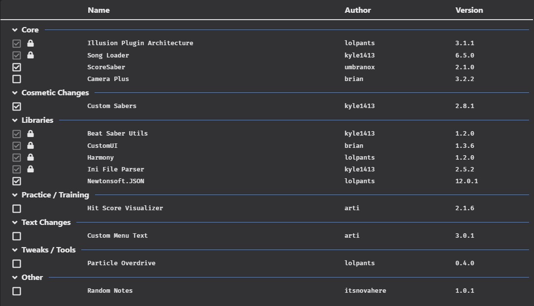534x306 pixels.
Task: Select the Illusion Plugin Architecture name
Action: coord(140,43)
